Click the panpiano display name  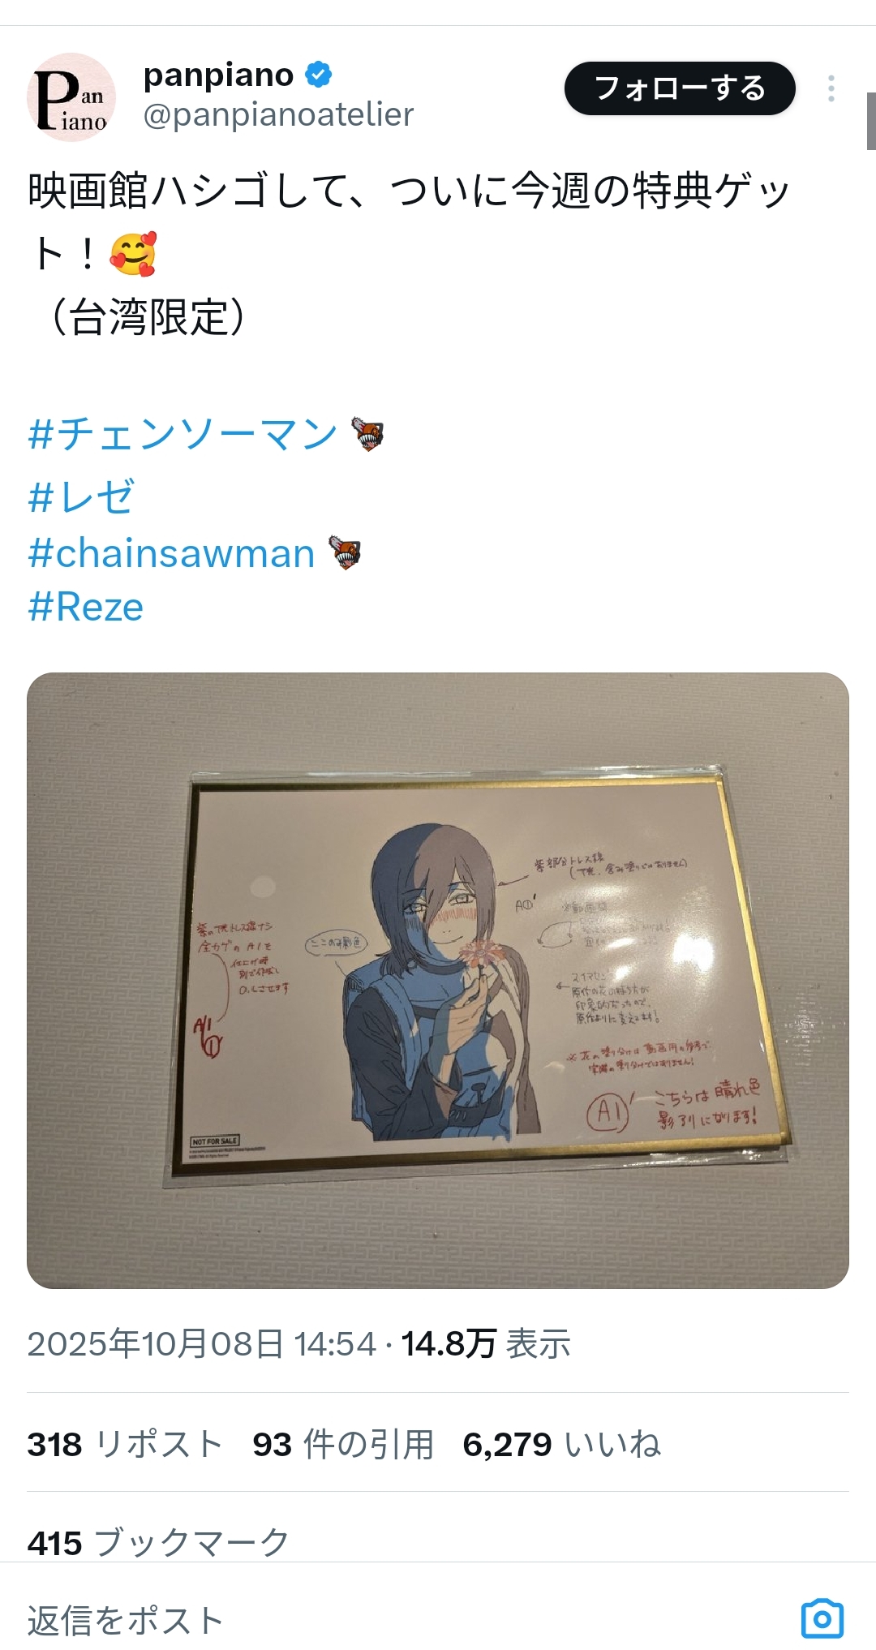coord(218,75)
